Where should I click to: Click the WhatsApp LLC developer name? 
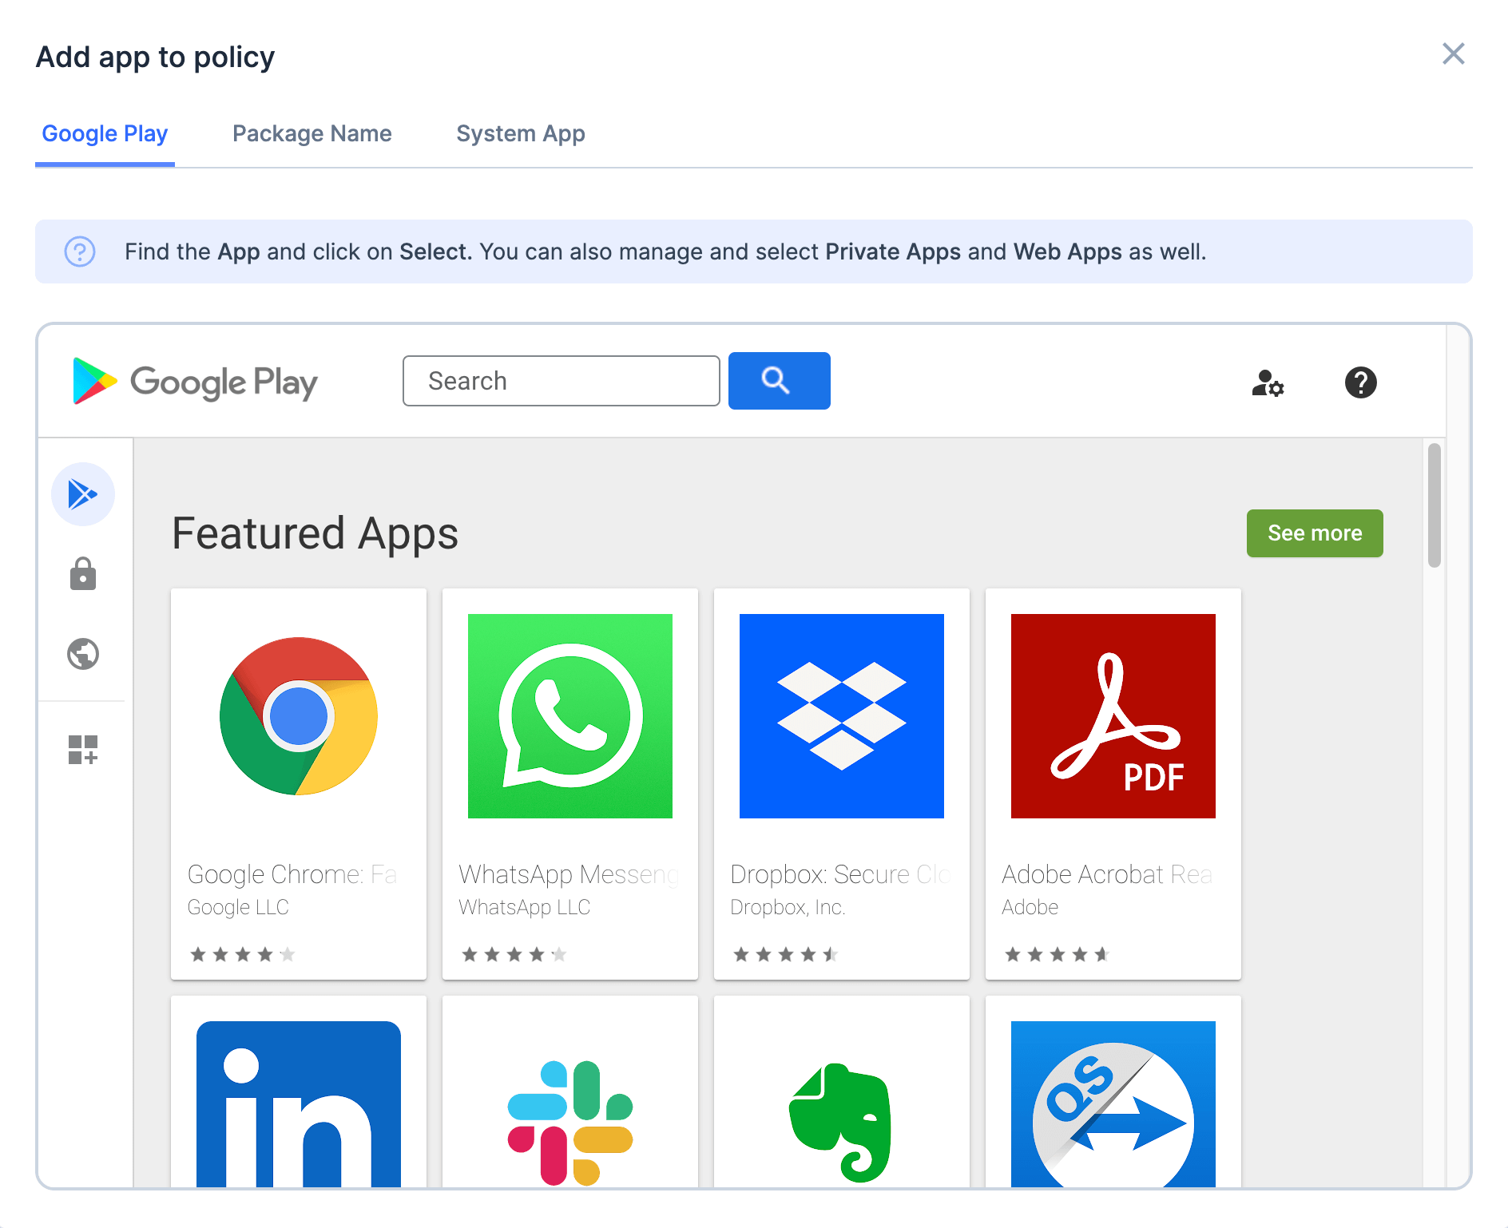coord(525,907)
